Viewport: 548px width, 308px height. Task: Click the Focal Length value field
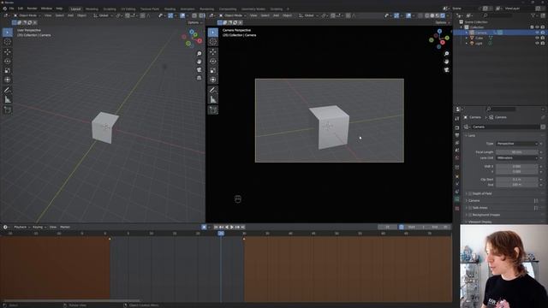tap(517, 152)
